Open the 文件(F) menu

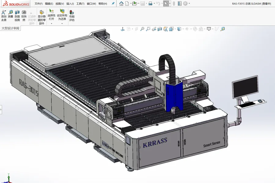tap(38, 3)
